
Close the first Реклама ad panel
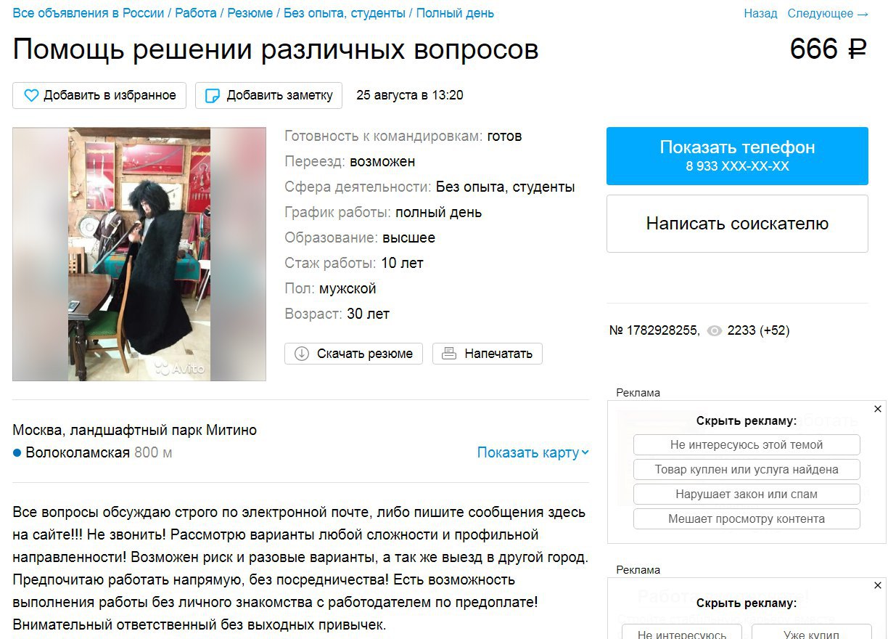(877, 409)
